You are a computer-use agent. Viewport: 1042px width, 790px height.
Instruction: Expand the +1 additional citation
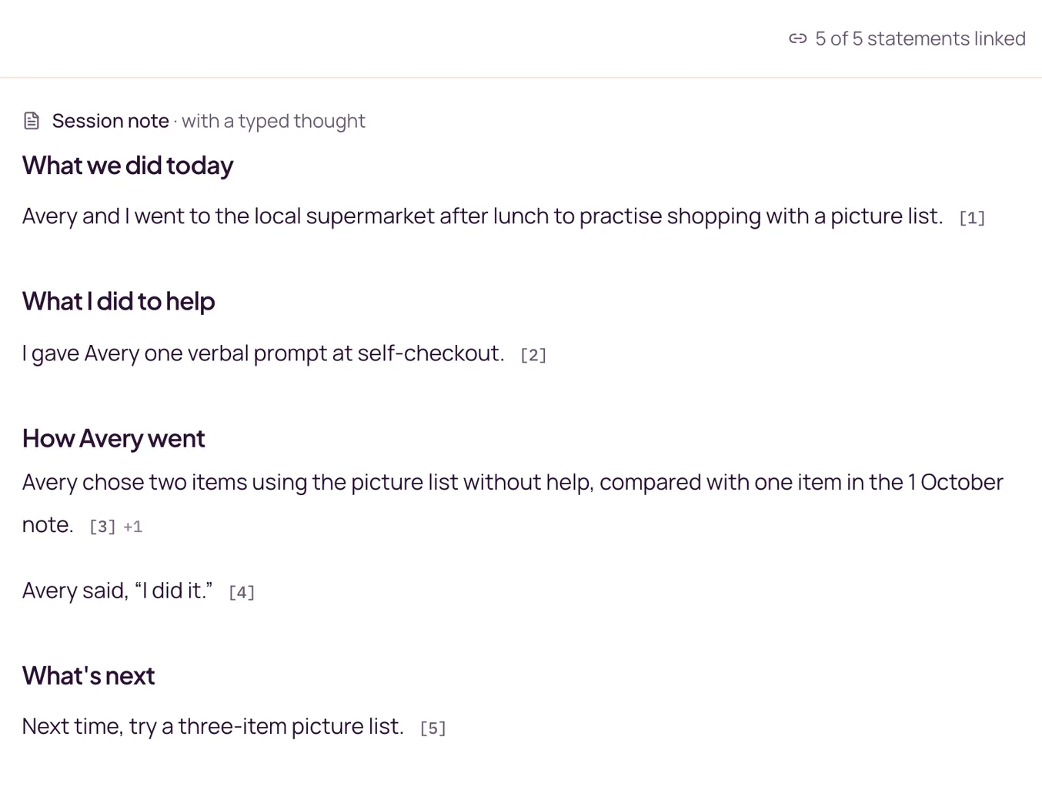[x=133, y=527]
